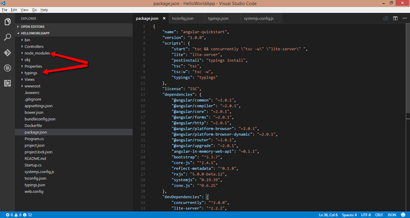Open the Debug view in activity bar
The image size is (410, 218).
[x=7, y=68]
